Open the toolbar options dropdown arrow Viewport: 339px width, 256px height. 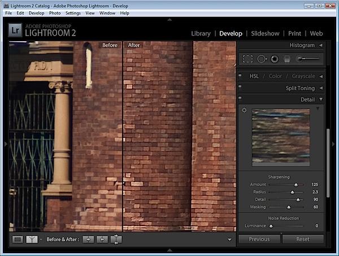(229, 240)
